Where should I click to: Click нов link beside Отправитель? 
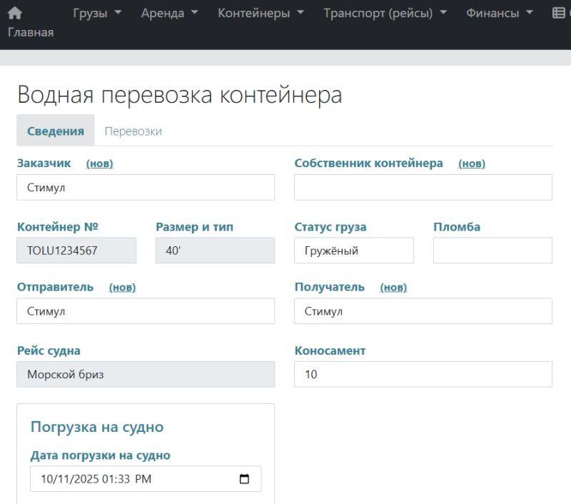[x=122, y=287]
